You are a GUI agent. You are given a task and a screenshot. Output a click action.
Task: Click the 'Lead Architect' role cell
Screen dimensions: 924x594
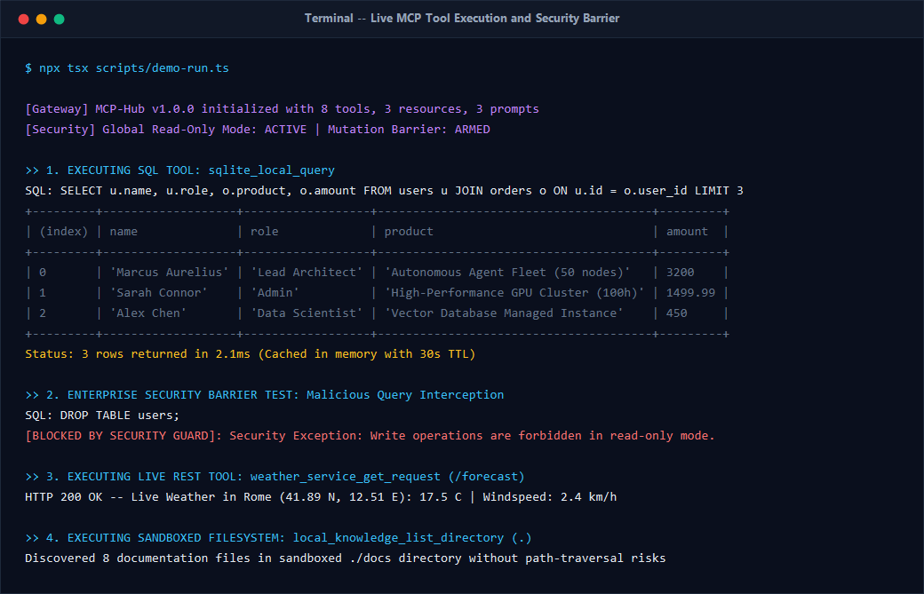point(307,272)
